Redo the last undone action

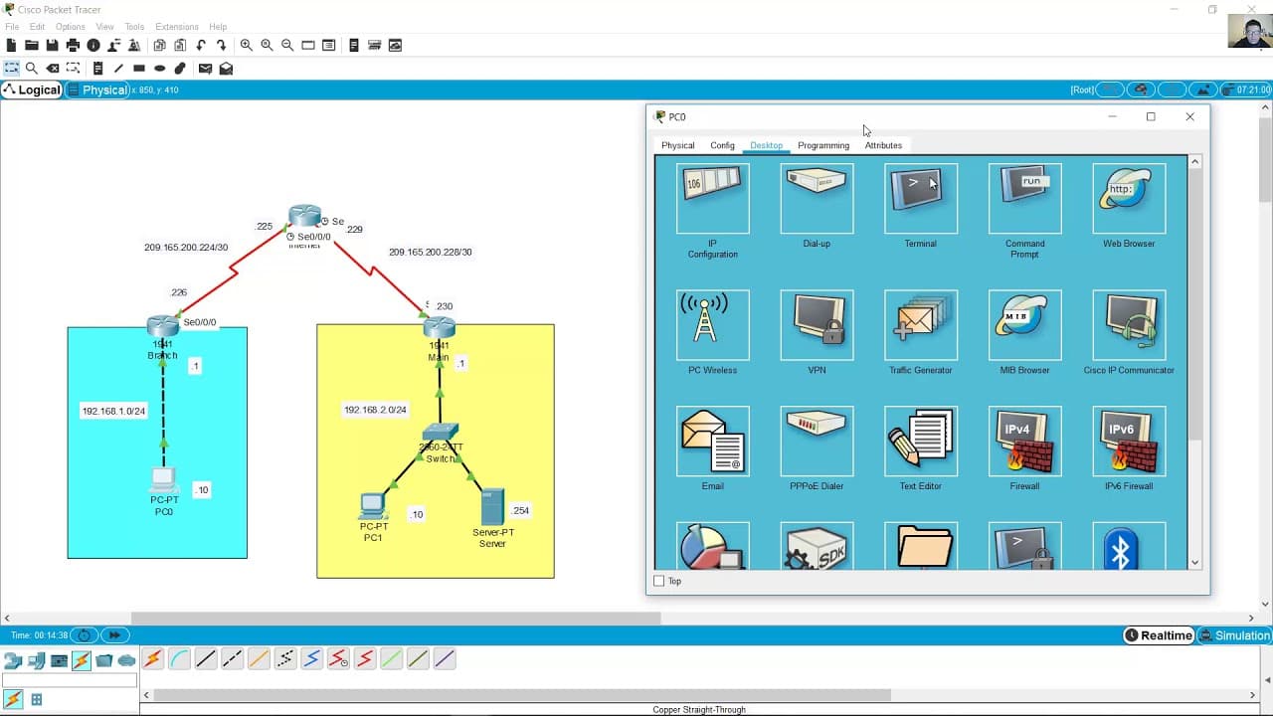pos(221,45)
